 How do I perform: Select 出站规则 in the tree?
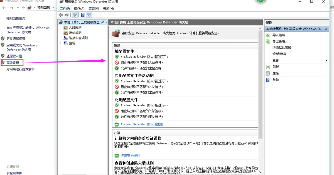pyautogui.click(x=75, y=33)
